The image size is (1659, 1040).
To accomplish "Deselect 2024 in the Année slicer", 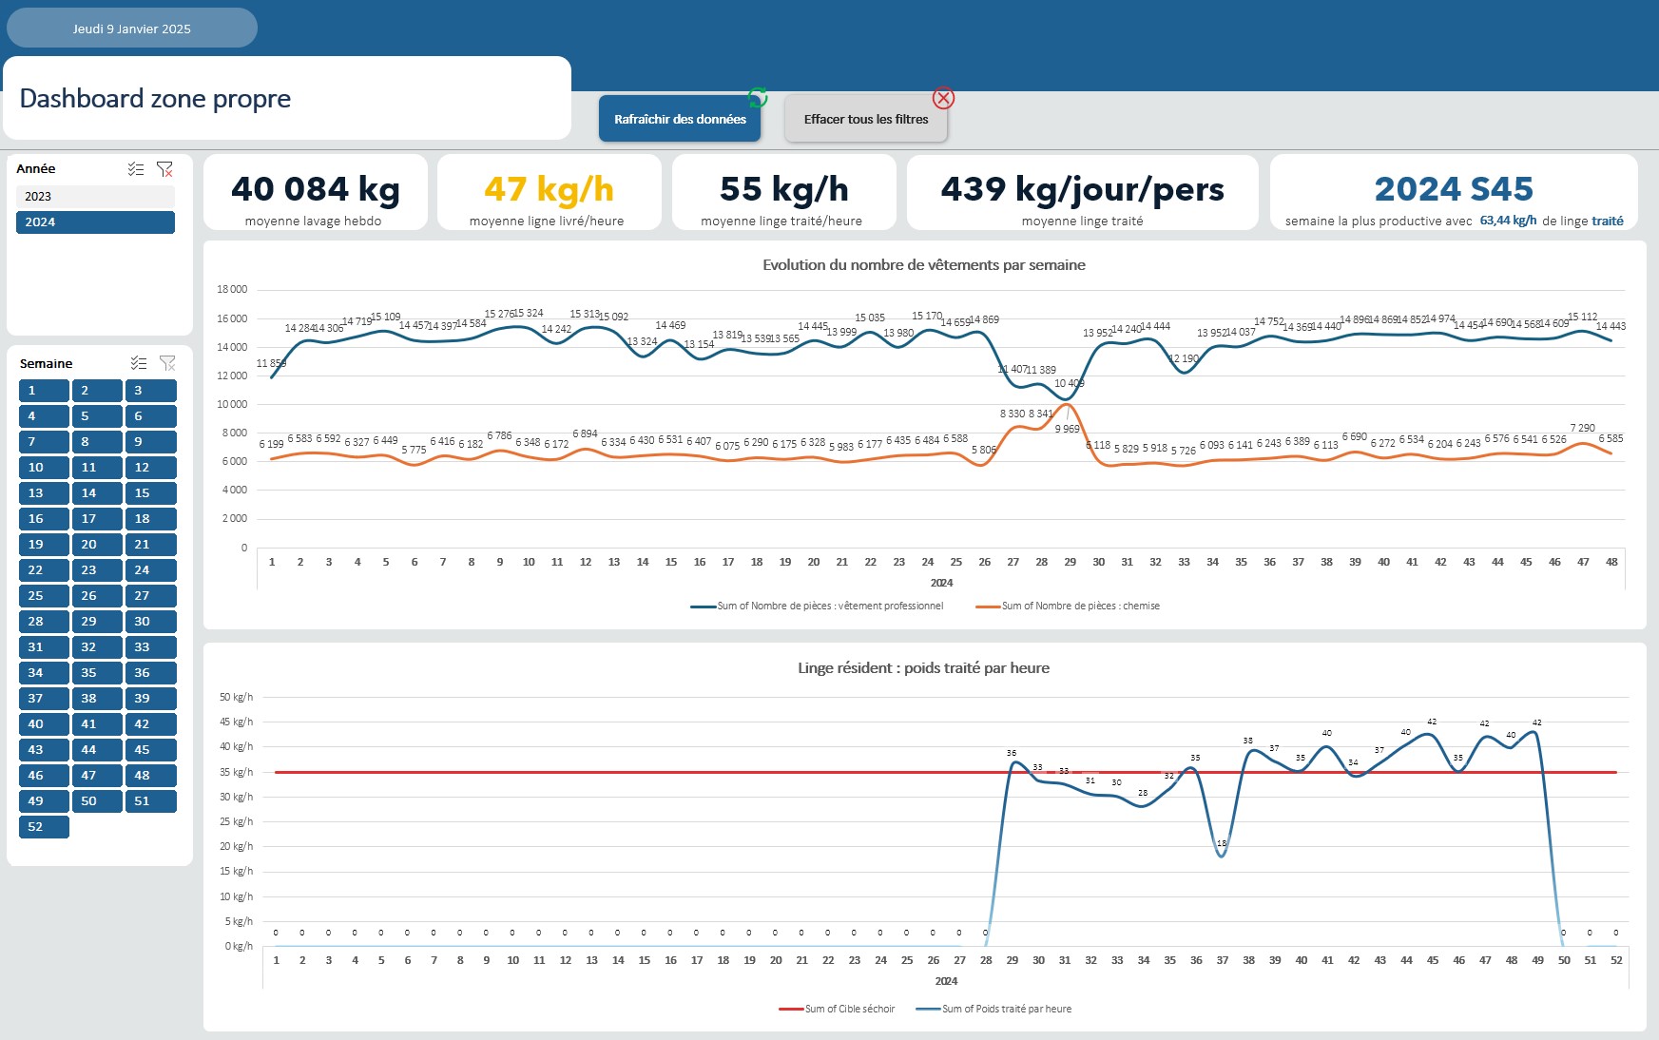I will coord(95,221).
